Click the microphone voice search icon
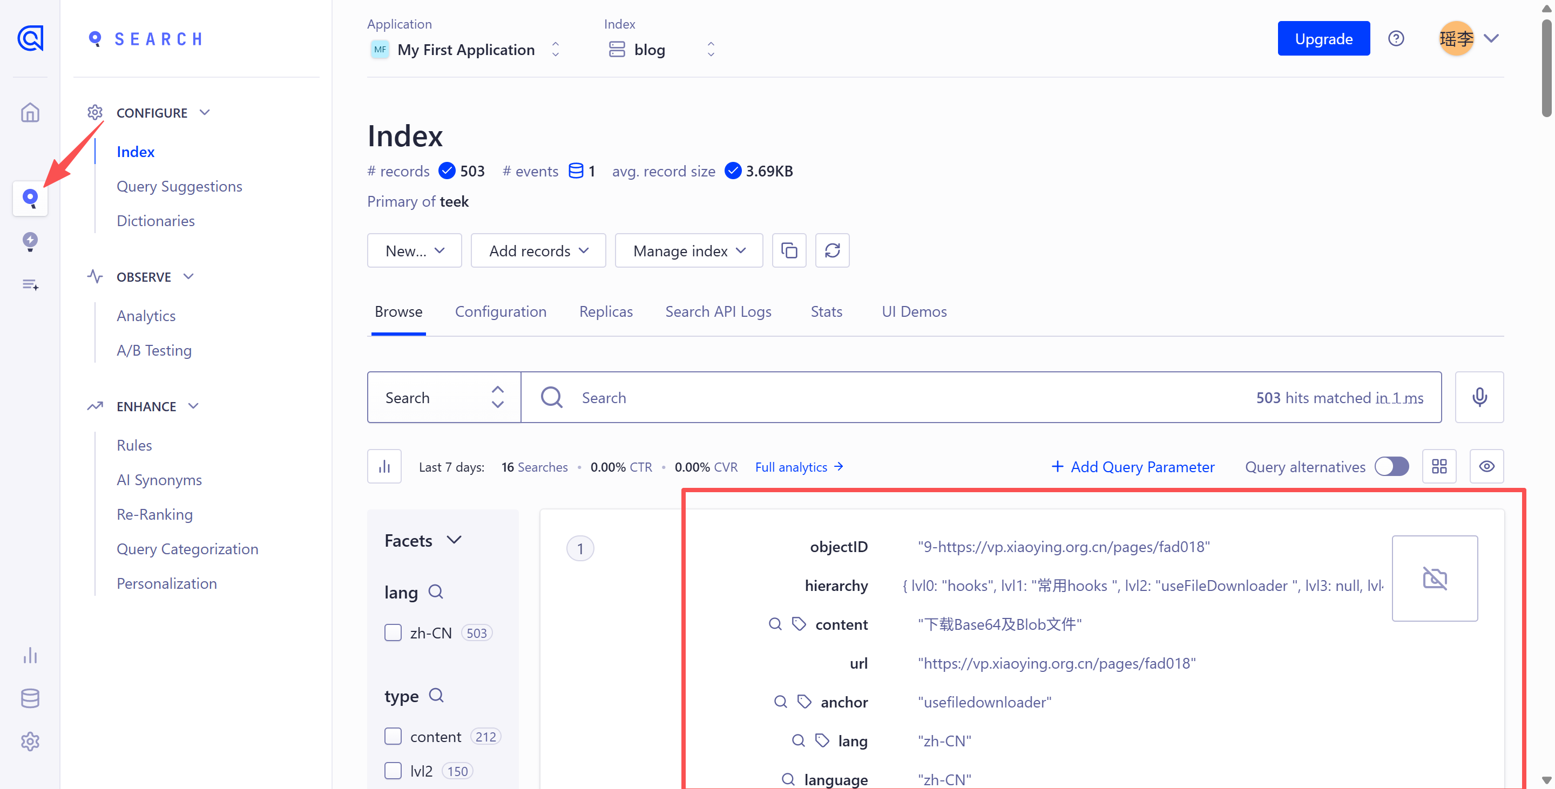This screenshot has width=1555, height=789. (1479, 398)
